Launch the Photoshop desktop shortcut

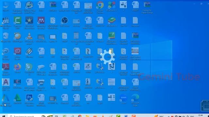(x=29, y=100)
